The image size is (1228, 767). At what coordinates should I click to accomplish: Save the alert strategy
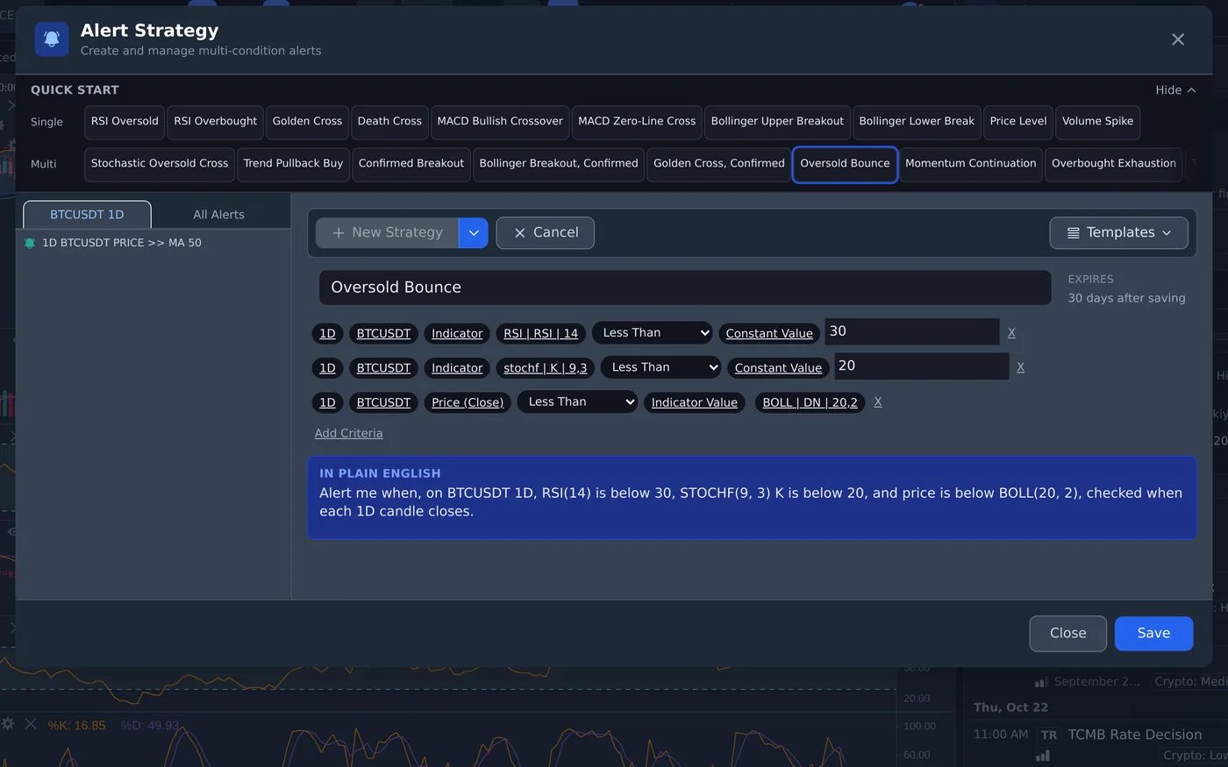1153,633
